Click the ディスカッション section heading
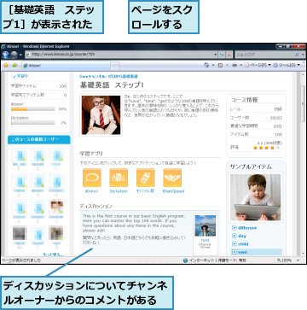This screenshot has height=310, width=307. pyautogui.click(x=96, y=206)
